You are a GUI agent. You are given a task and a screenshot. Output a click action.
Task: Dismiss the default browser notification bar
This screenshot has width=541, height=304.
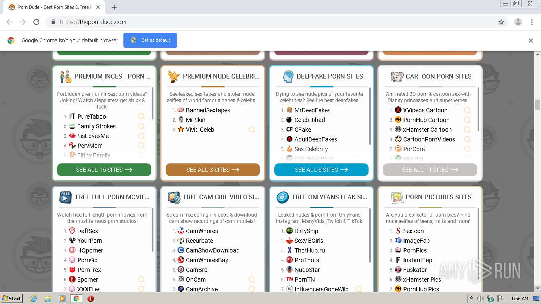(530, 41)
